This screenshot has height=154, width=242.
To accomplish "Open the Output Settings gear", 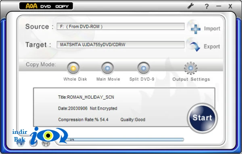I will pyautogui.click(x=191, y=68).
